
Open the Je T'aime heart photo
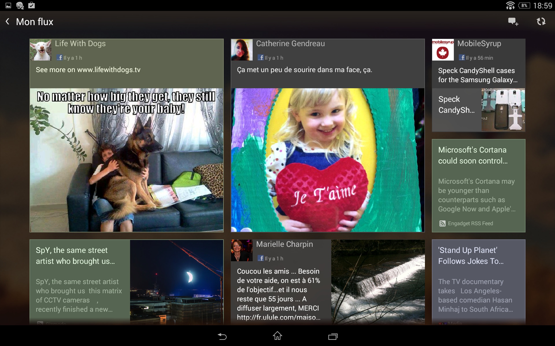tap(328, 160)
